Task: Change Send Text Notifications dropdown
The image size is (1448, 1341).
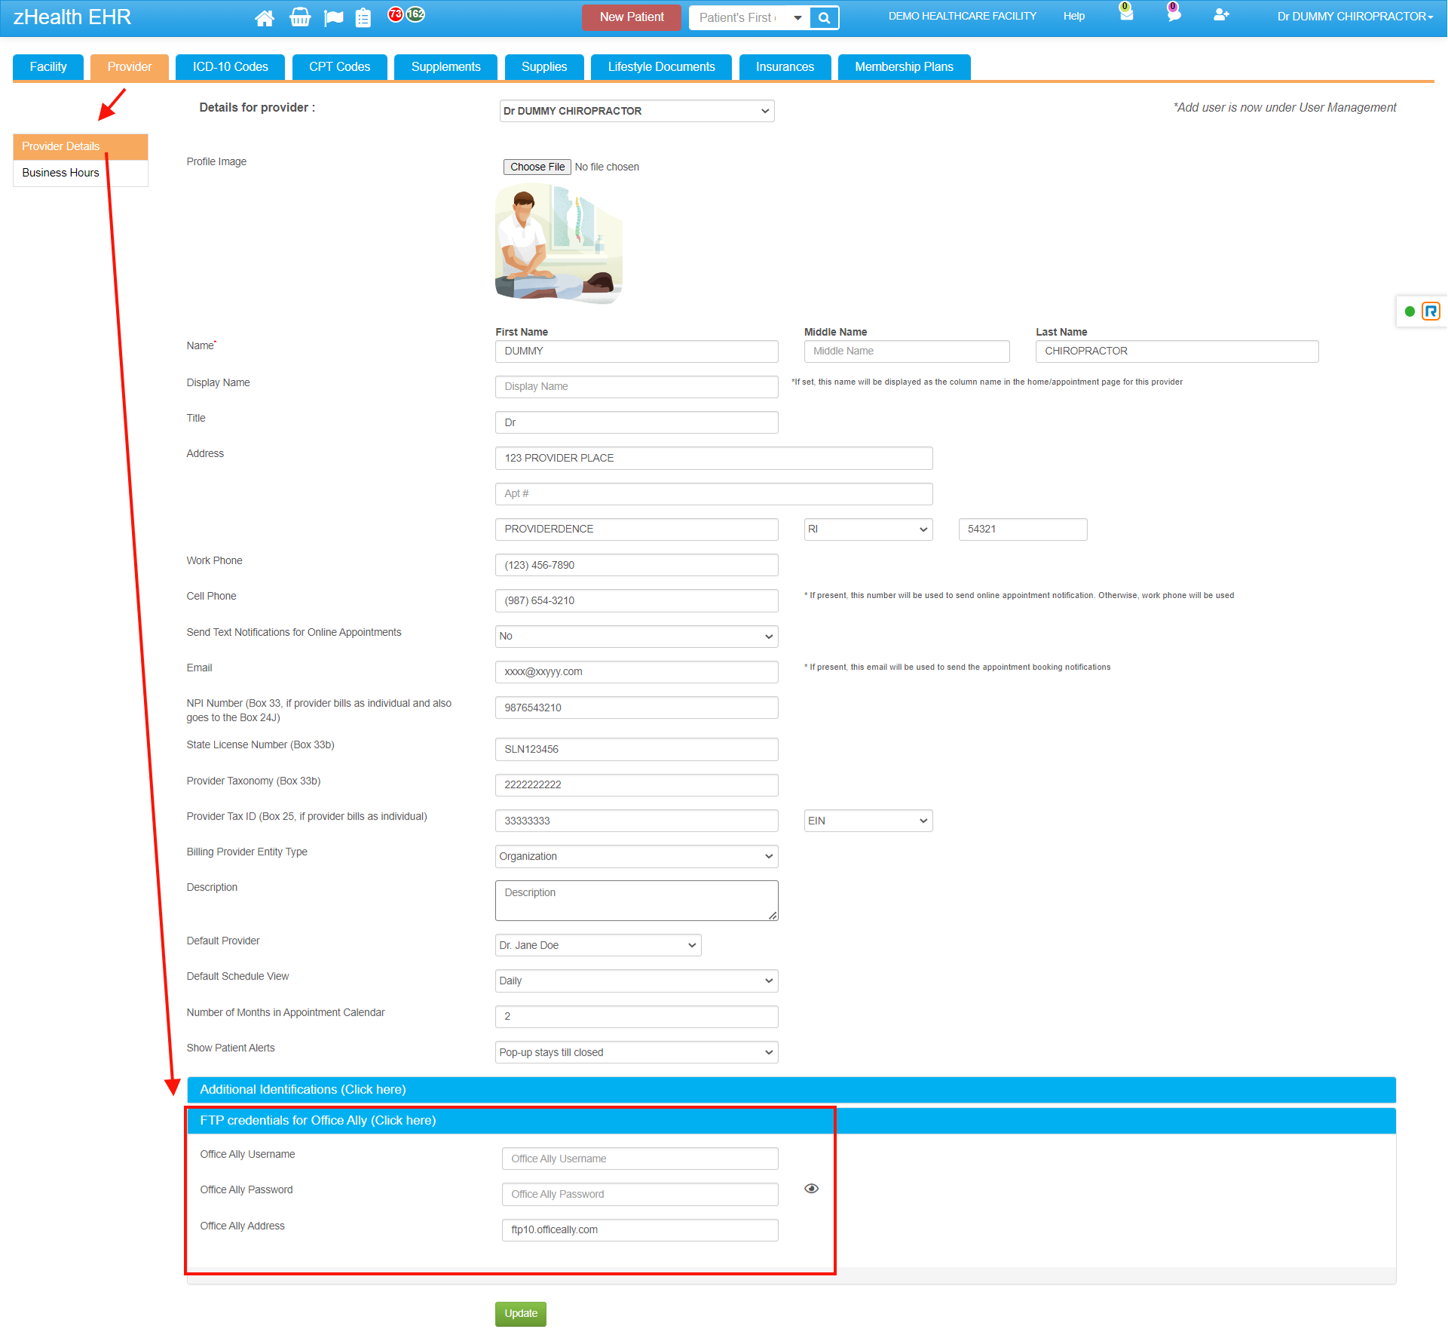Action: [x=637, y=637]
